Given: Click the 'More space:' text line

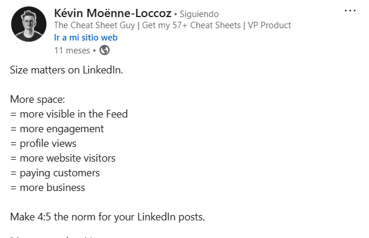Looking at the screenshot, I should 38,99.
